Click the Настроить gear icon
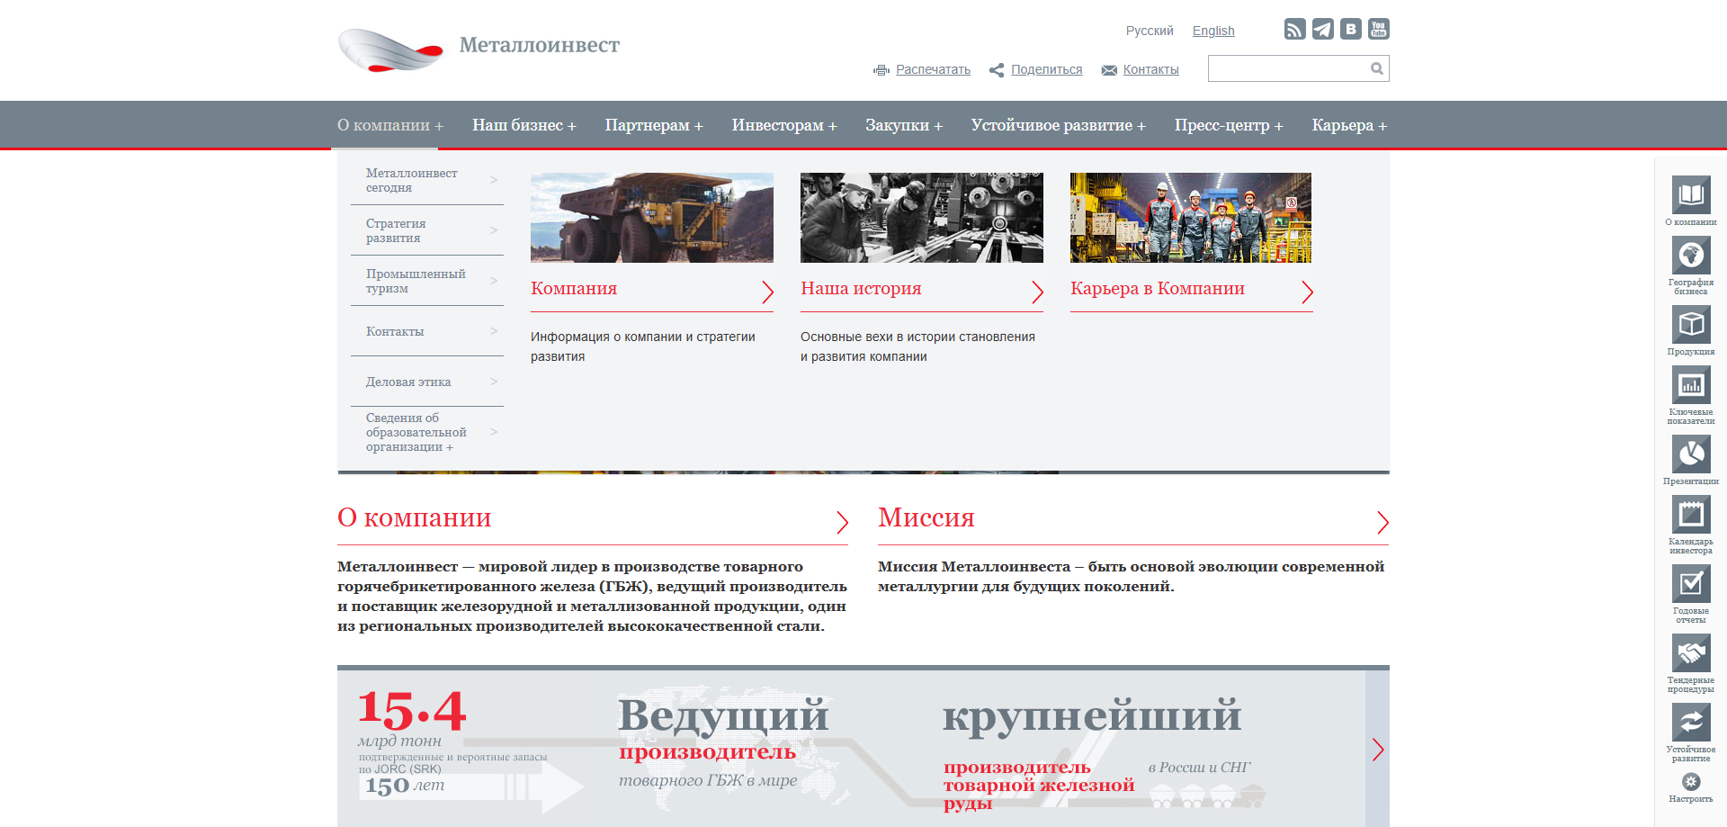The width and height of the screenshot is (1727, 827). (1691, 781)
